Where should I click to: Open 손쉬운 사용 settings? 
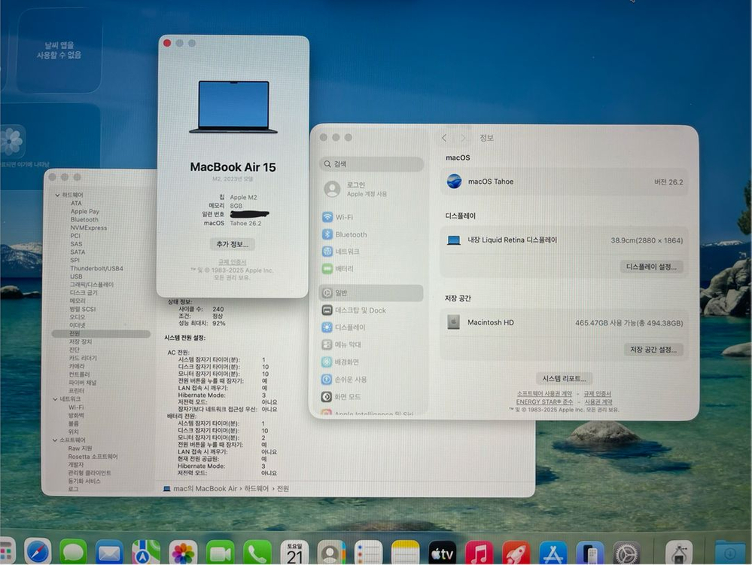coord(350,379)
